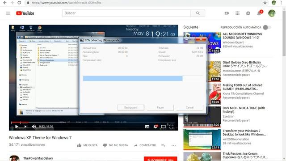The image size is (286, 161).
Task: Open the upload video camera icon
Action: 227,13
